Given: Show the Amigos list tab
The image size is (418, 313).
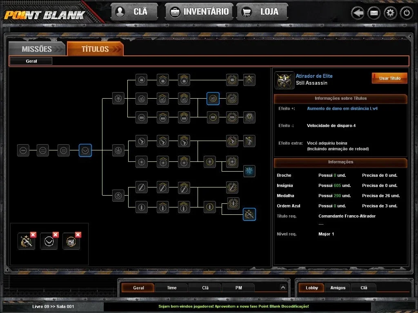Looking at the screenshot, I should coord(338,288).
